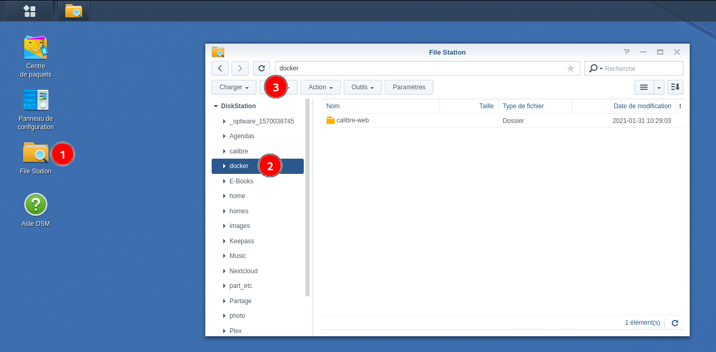Open the list view mode dropdown arrow

659,87
